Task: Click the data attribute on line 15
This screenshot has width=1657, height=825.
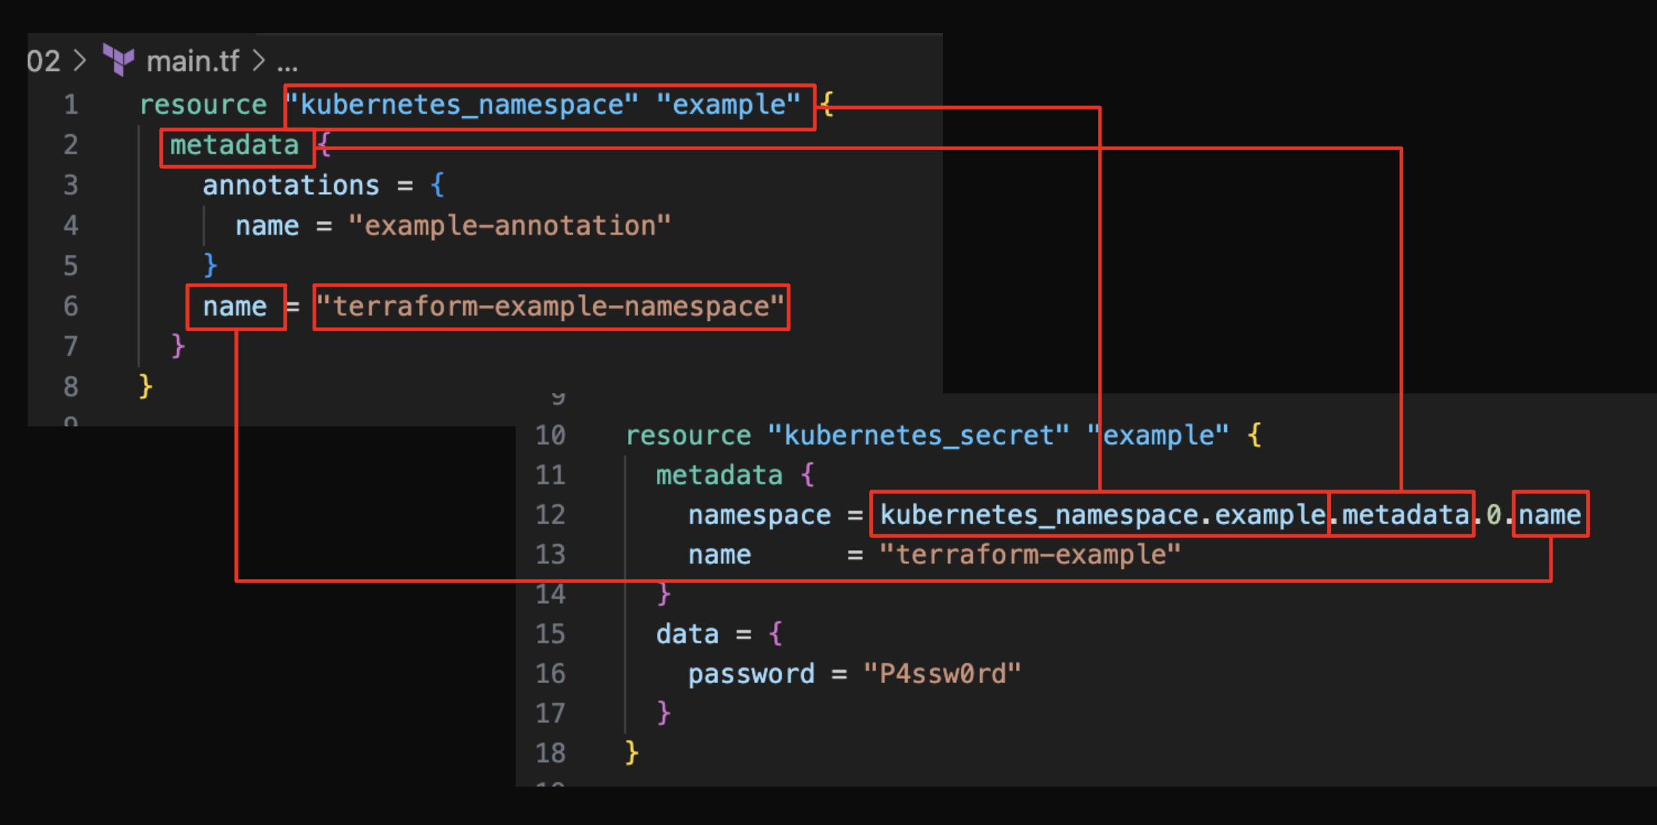Action: tap(687, 634)
